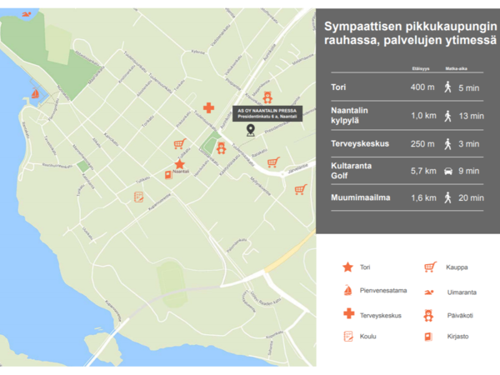This screenshot has width=500, height=375.
Task: Select the school marker on the map
Action: pyautogui.click(x=139, y=197)
